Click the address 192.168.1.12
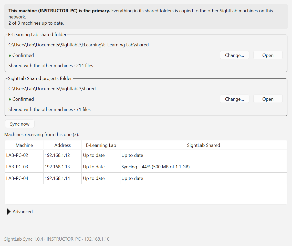 click(62, 155)
